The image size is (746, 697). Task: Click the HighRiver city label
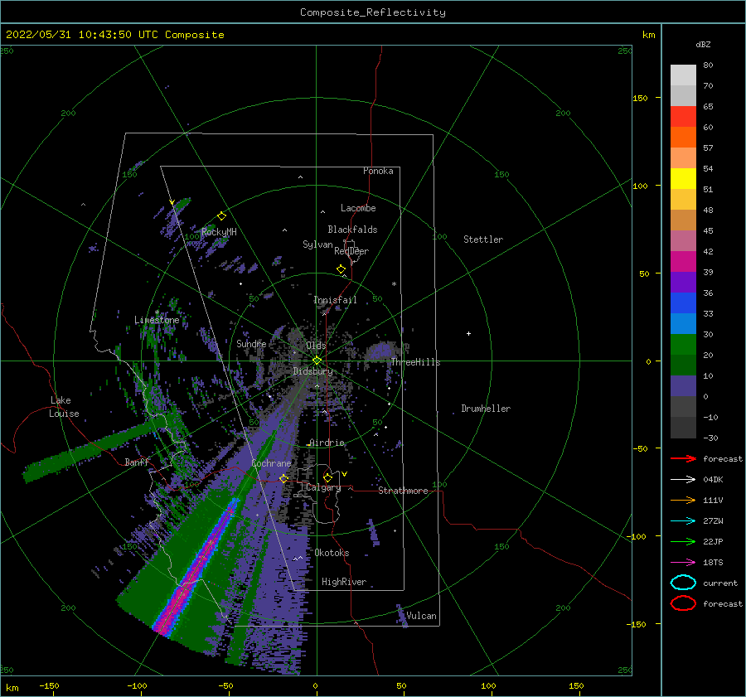344,582
